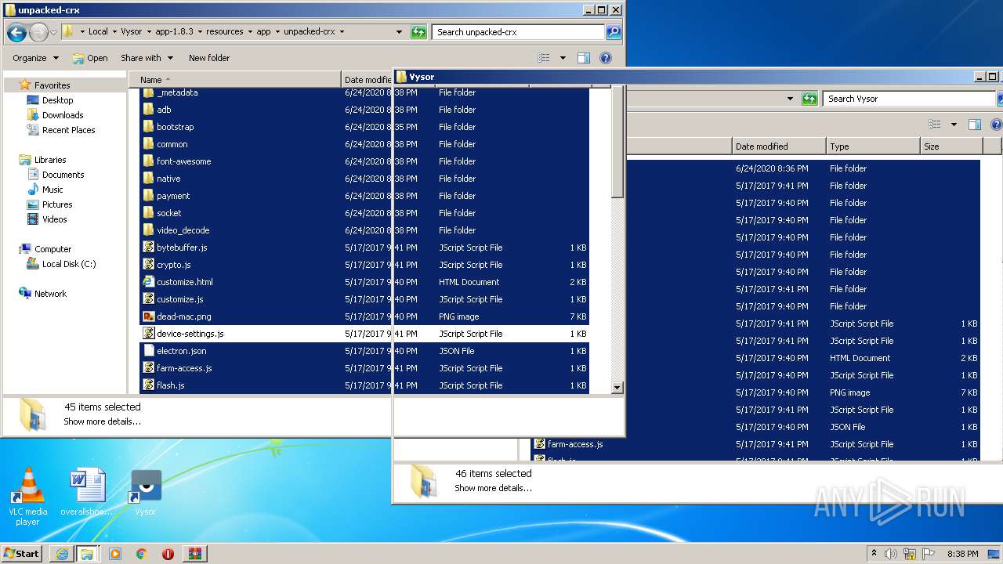
Task: Click the search magnifier in the unpacked-crx window
Action: (614, 32)
